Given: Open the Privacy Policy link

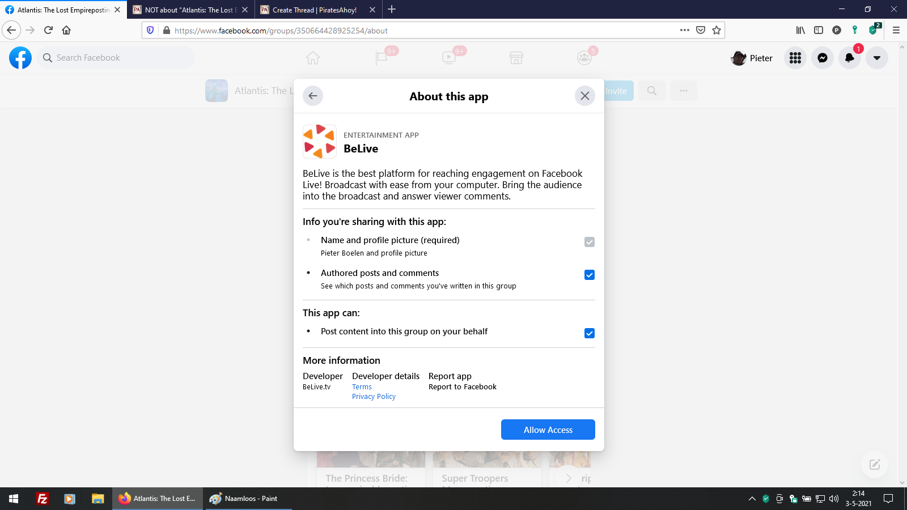Looking at the screenshot, I should [x=374, y=397].
